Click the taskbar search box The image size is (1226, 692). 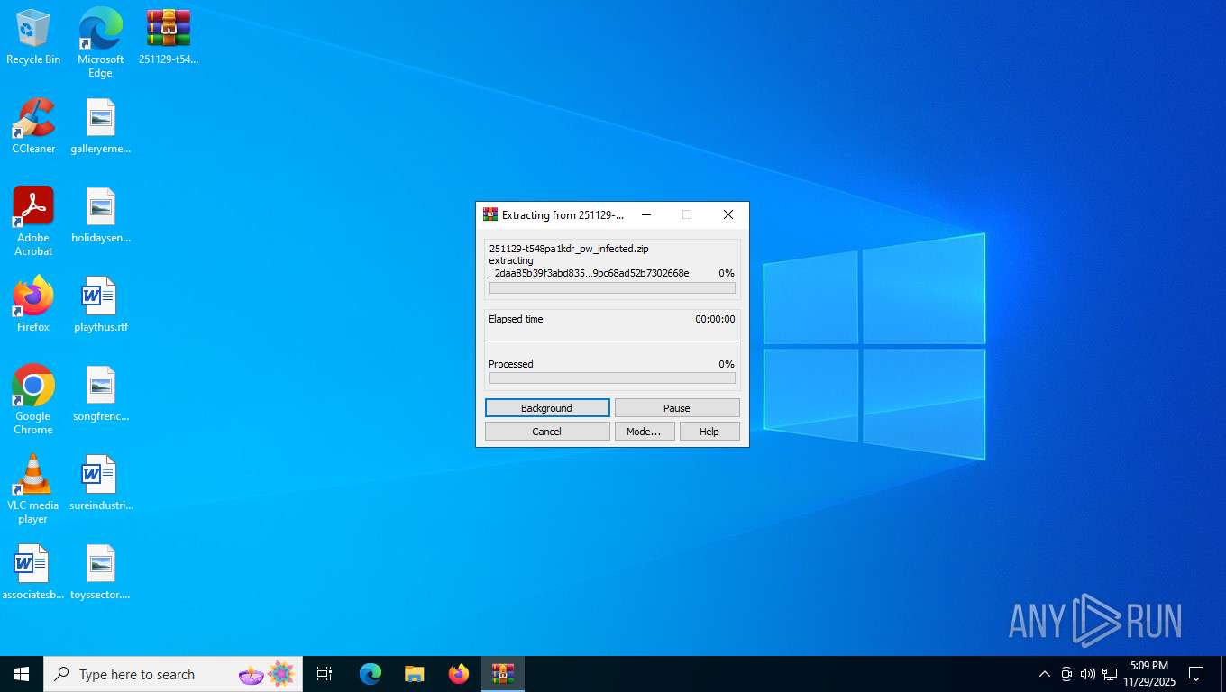point(173,674)
